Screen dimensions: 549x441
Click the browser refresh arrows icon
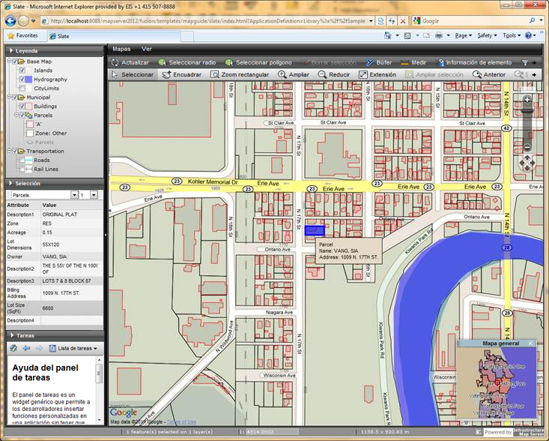[x=392, y=21]
